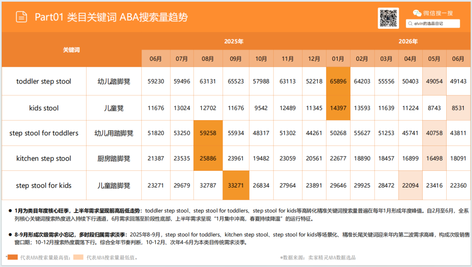
Task: Click keyword 'kitchen step stool'
Action: tap(44, 158)
